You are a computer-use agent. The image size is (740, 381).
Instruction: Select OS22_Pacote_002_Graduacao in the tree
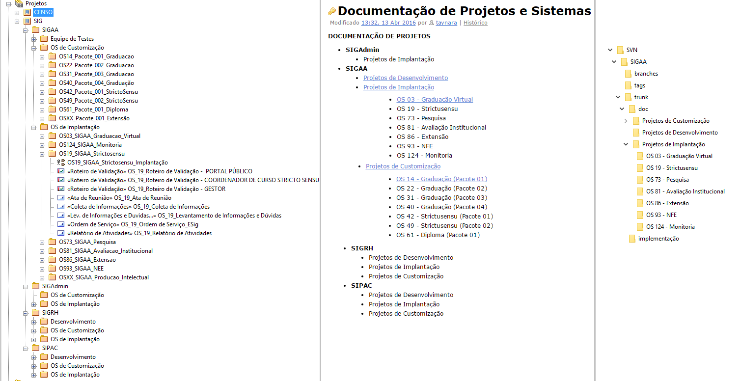[x=96, y=65]
